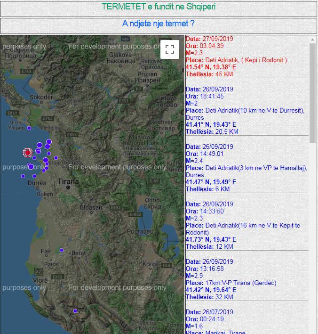Click the Tirana city point on the map
The height and width of the screenshot is (334, 318).
[x=68, y=187]
